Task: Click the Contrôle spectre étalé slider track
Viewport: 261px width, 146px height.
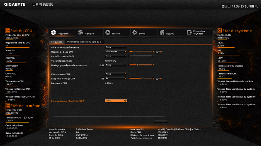Action: [x=141, y=56]
